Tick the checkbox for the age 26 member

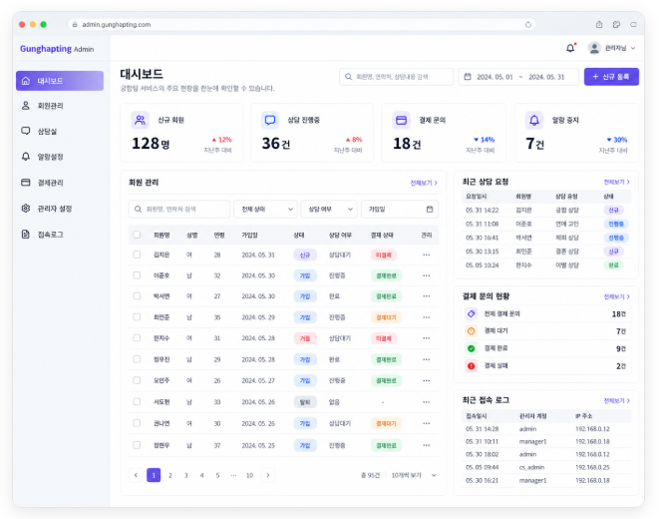tap(137, 380)
